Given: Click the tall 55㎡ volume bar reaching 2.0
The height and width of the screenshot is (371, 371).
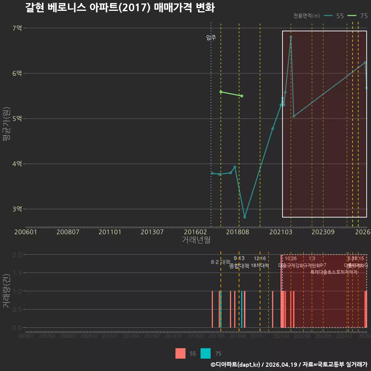Looking at the screenshot, I should [281, 291].
